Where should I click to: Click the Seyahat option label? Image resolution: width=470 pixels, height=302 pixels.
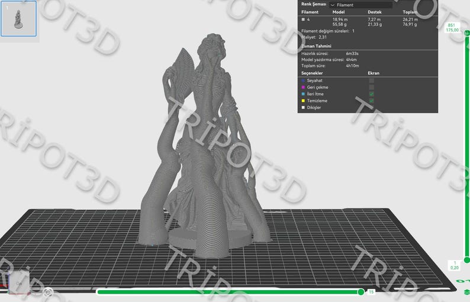[314, 81]
